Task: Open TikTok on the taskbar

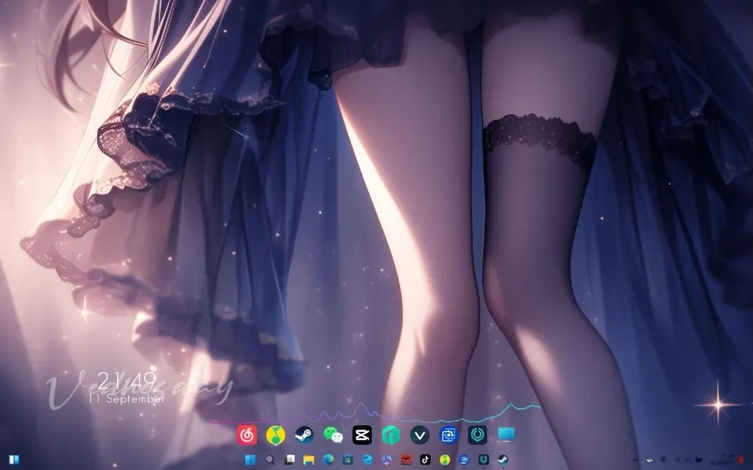Action: pos(425,460)
